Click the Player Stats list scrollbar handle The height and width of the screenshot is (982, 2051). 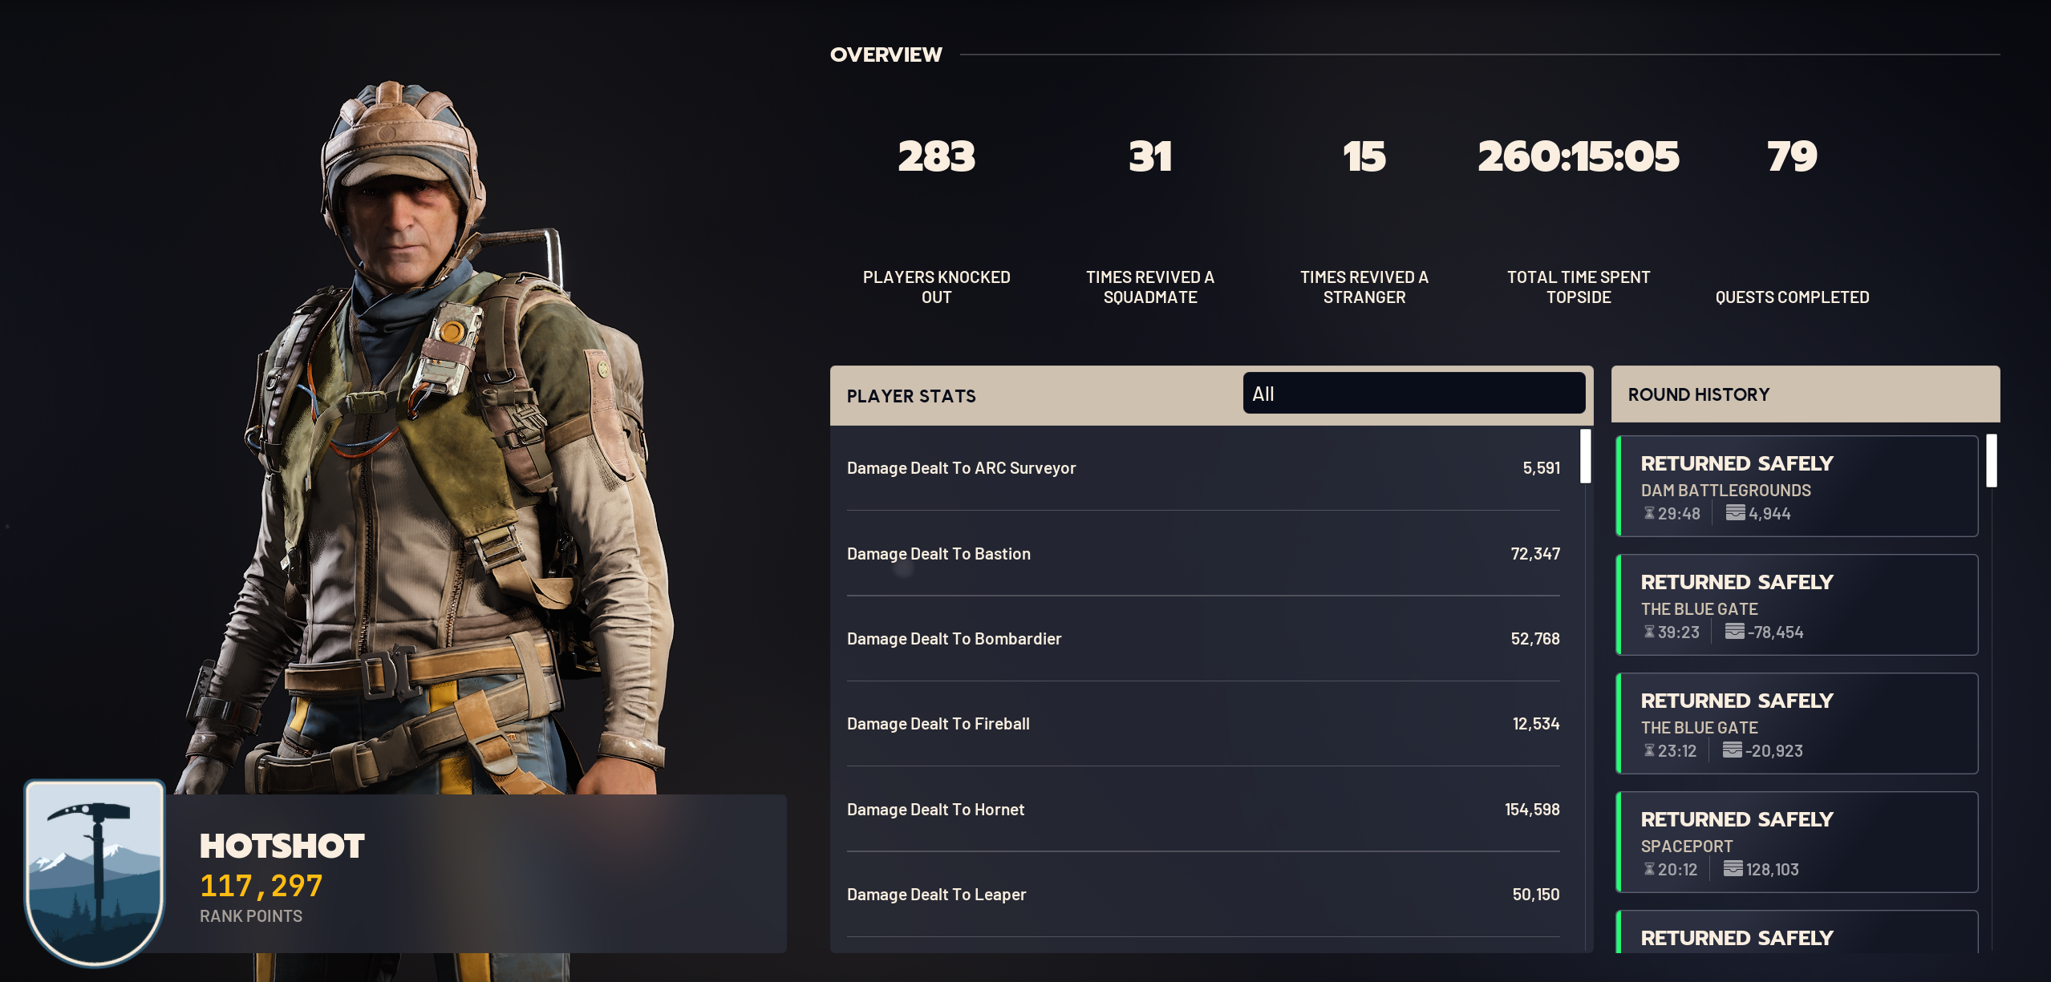click(x=1585, y=456)
